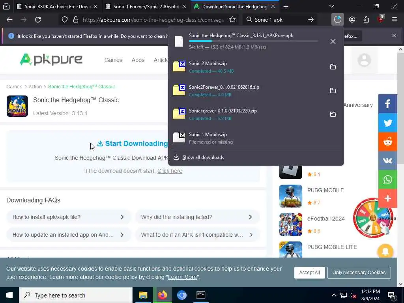
Task: Click the Windows taskbar search box
Action: [76, 295]
